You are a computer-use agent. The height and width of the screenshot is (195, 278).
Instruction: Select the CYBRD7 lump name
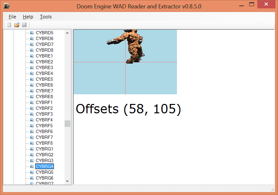(45, 44)
